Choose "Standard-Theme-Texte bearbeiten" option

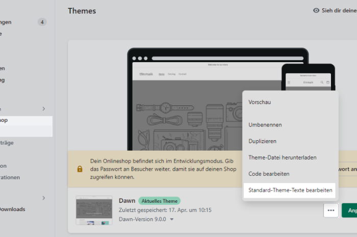click(x=290, y=191)
